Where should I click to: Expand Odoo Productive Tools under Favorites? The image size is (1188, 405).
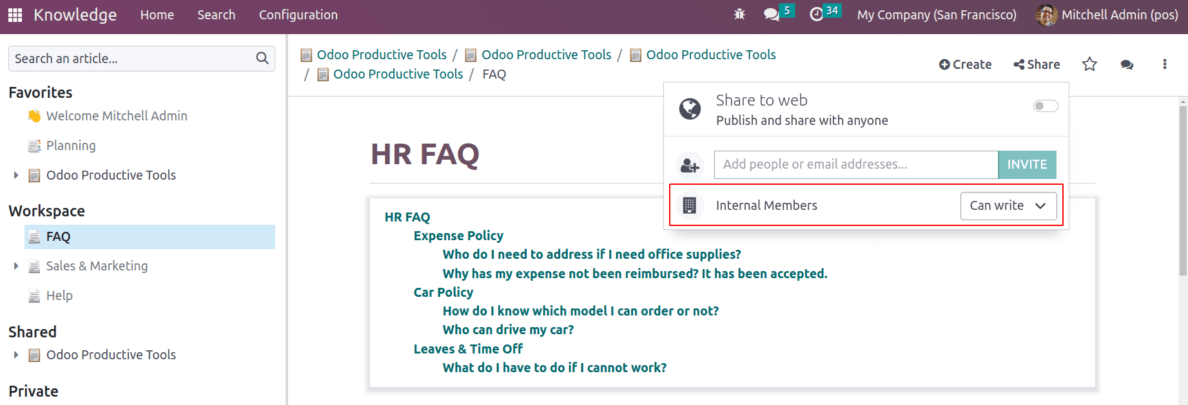[16, 175]
